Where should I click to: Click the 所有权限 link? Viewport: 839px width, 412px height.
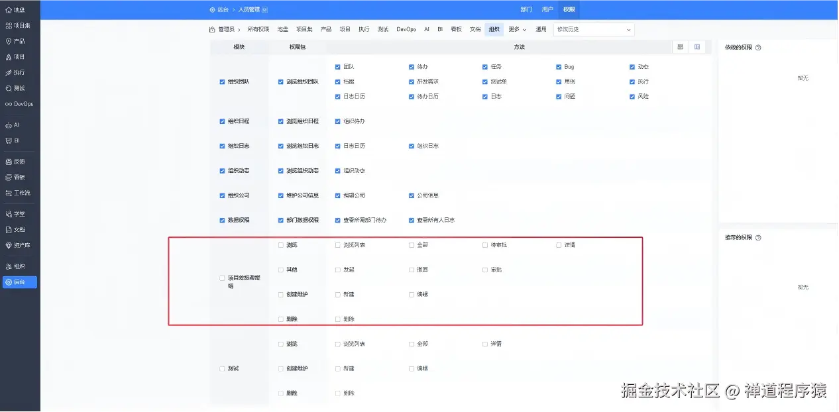click(258, 29)
